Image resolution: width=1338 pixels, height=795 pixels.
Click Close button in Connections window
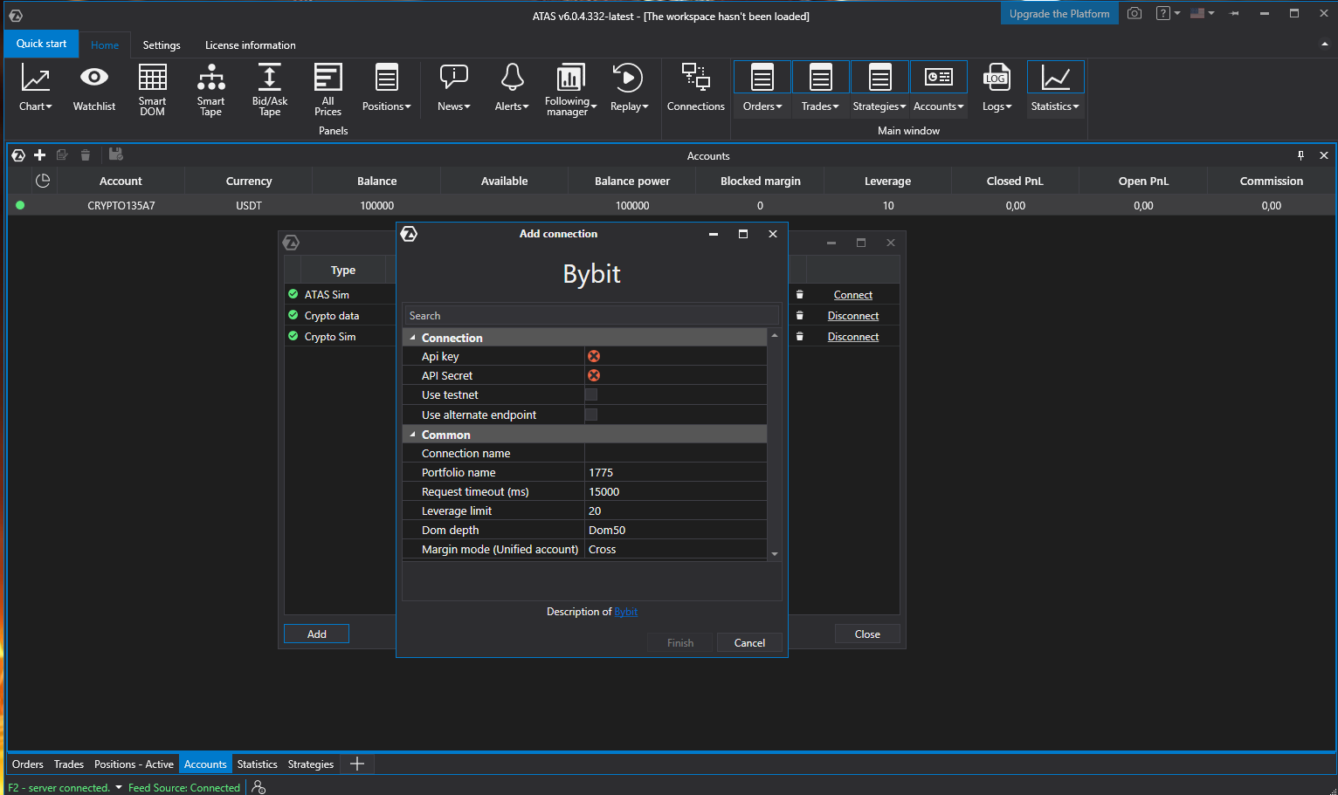(x=867, y=634)
